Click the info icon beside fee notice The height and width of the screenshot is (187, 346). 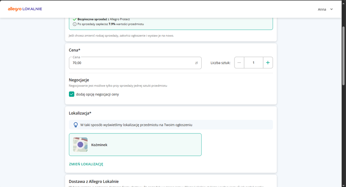[74, 24]
